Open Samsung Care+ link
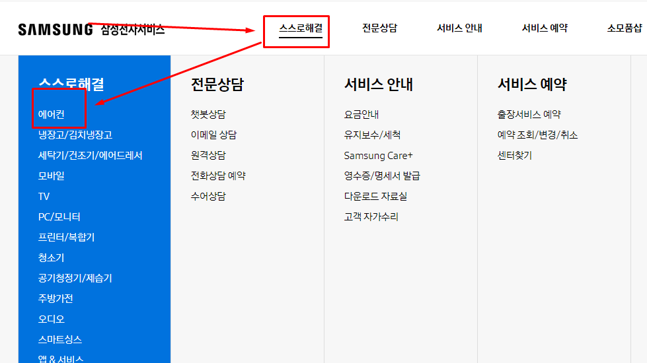This screenshot has height=363, width=647. pyautogui.click(x=378, y=156)
